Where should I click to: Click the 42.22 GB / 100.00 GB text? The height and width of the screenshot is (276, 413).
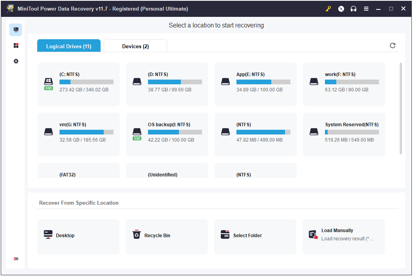[x=171, y=140]
